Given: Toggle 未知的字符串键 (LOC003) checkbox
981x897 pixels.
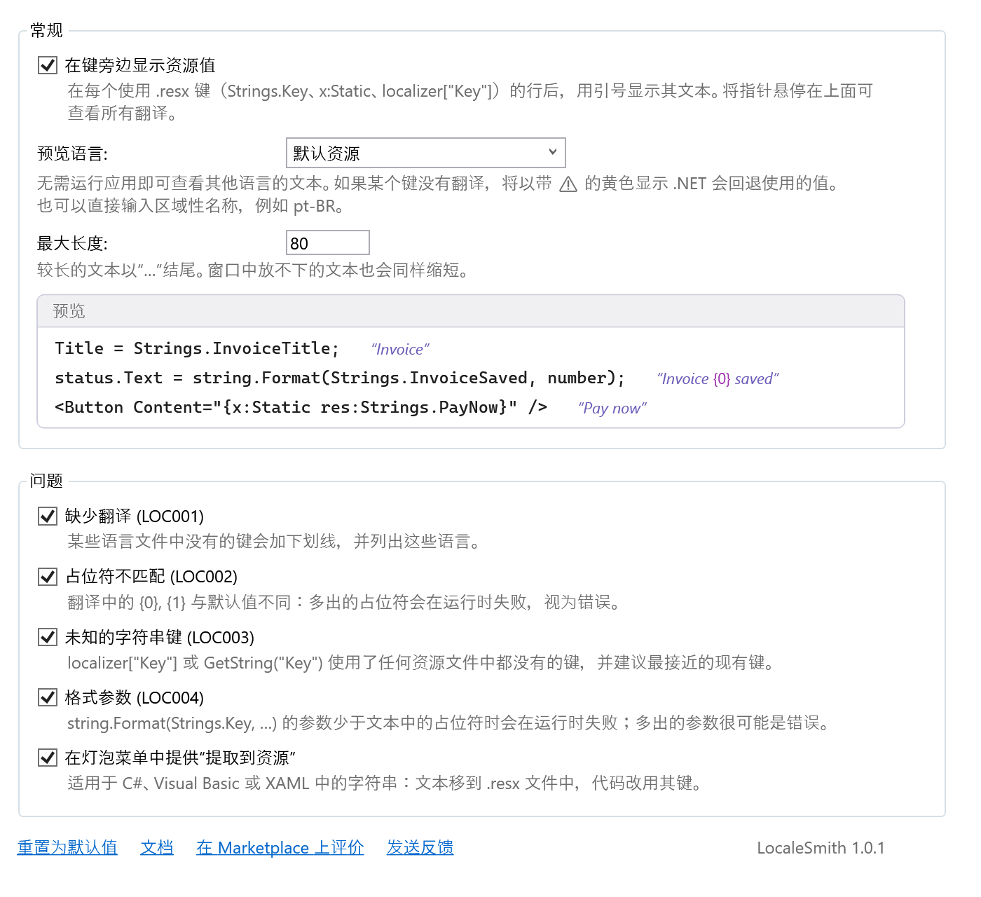Looking at the screenshot, I should [x=48, y=637].
